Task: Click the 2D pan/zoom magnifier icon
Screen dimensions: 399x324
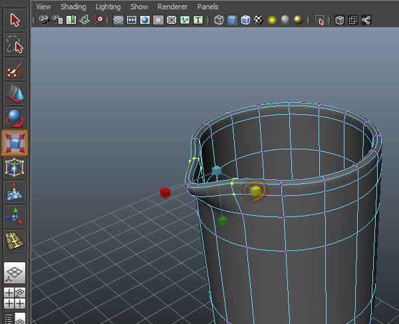Action: (x=98, y=20)
